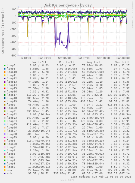Select the loop12 legend label

[12, 79]
